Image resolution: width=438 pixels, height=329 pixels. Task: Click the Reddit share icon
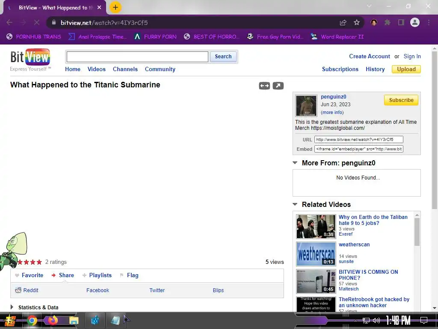pyautogui.click(x=18, y=290)
